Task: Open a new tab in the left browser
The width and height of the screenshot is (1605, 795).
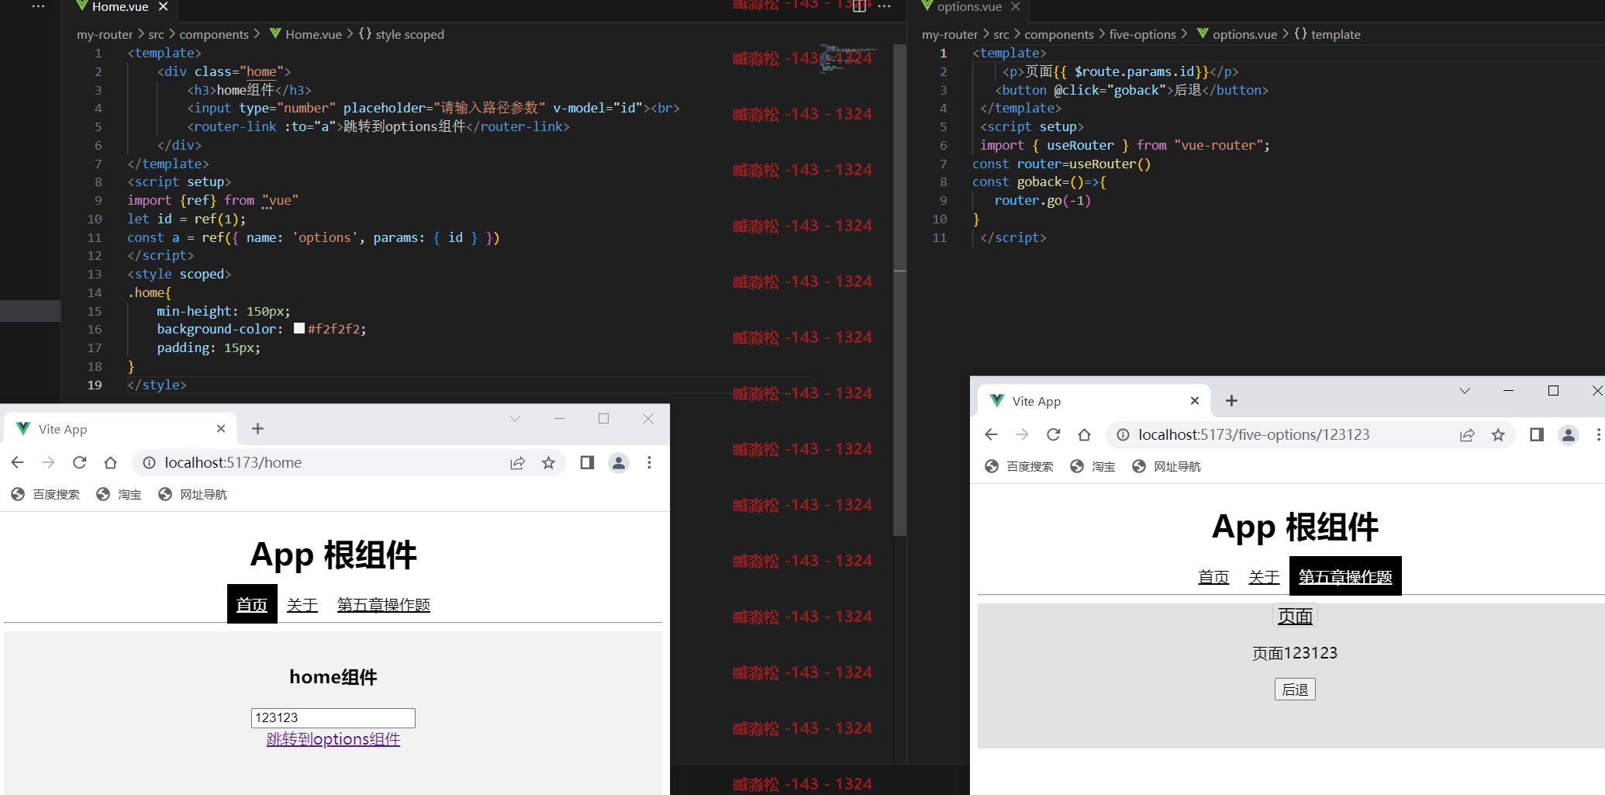Action: click(x=258, y=429)
